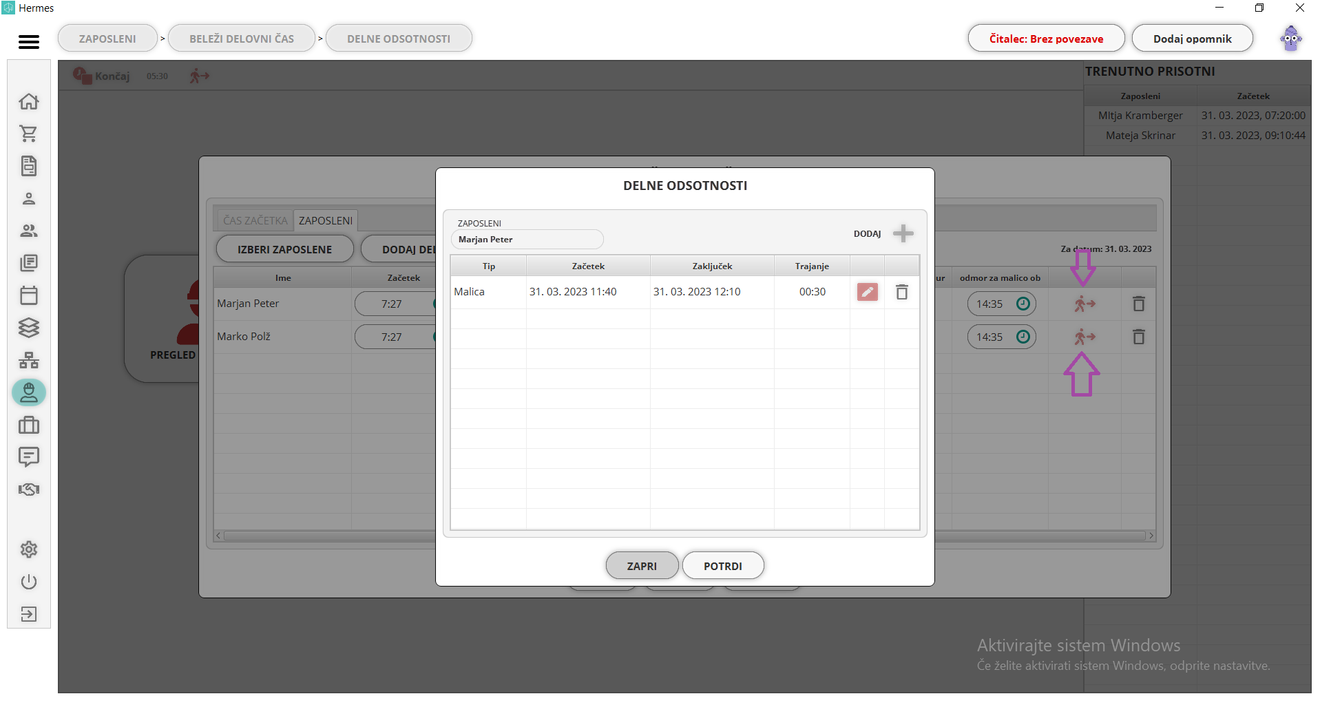This screenshot has height=705, width=1320.
Task: Edit the Malica absence entry
Action: 867,292
